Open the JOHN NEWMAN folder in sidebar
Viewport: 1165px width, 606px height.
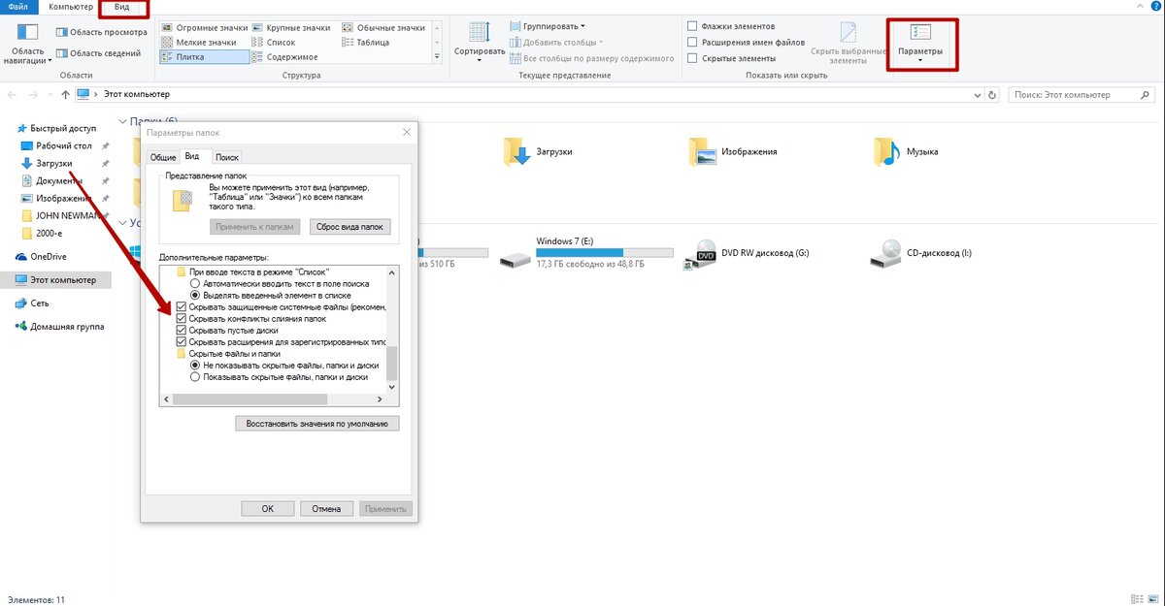[x=60, y=215]
